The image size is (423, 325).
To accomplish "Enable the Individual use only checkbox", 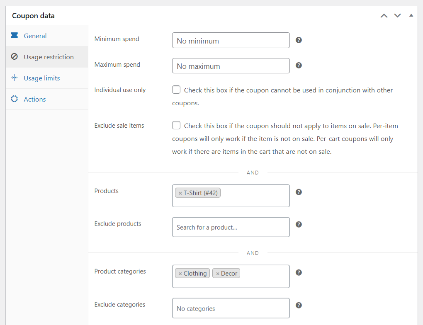I will pos(176,90).
